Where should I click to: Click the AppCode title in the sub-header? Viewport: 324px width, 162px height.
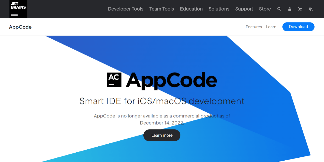[20, 27]
